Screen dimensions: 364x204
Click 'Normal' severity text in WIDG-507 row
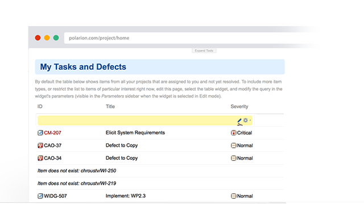point(245,196)
